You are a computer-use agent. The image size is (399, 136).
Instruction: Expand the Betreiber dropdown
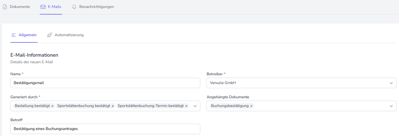(391, 83)
